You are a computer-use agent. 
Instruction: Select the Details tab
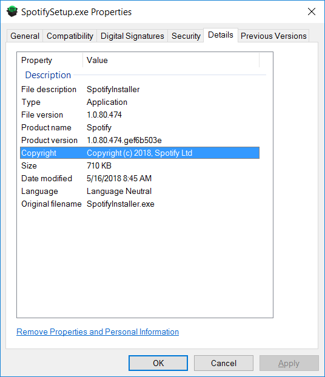(221, 35)
